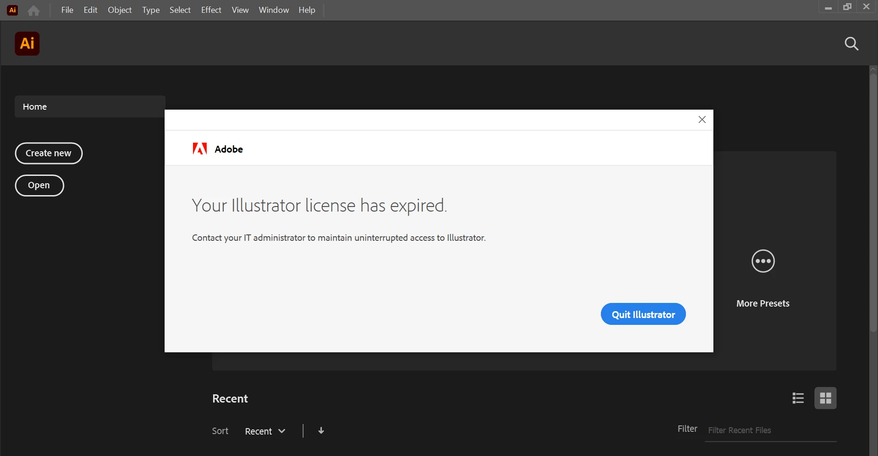This screenshot has height=456, width=878.
Task: Click the vertical scrollbar thumb
Action: click(x=873, y=203)
